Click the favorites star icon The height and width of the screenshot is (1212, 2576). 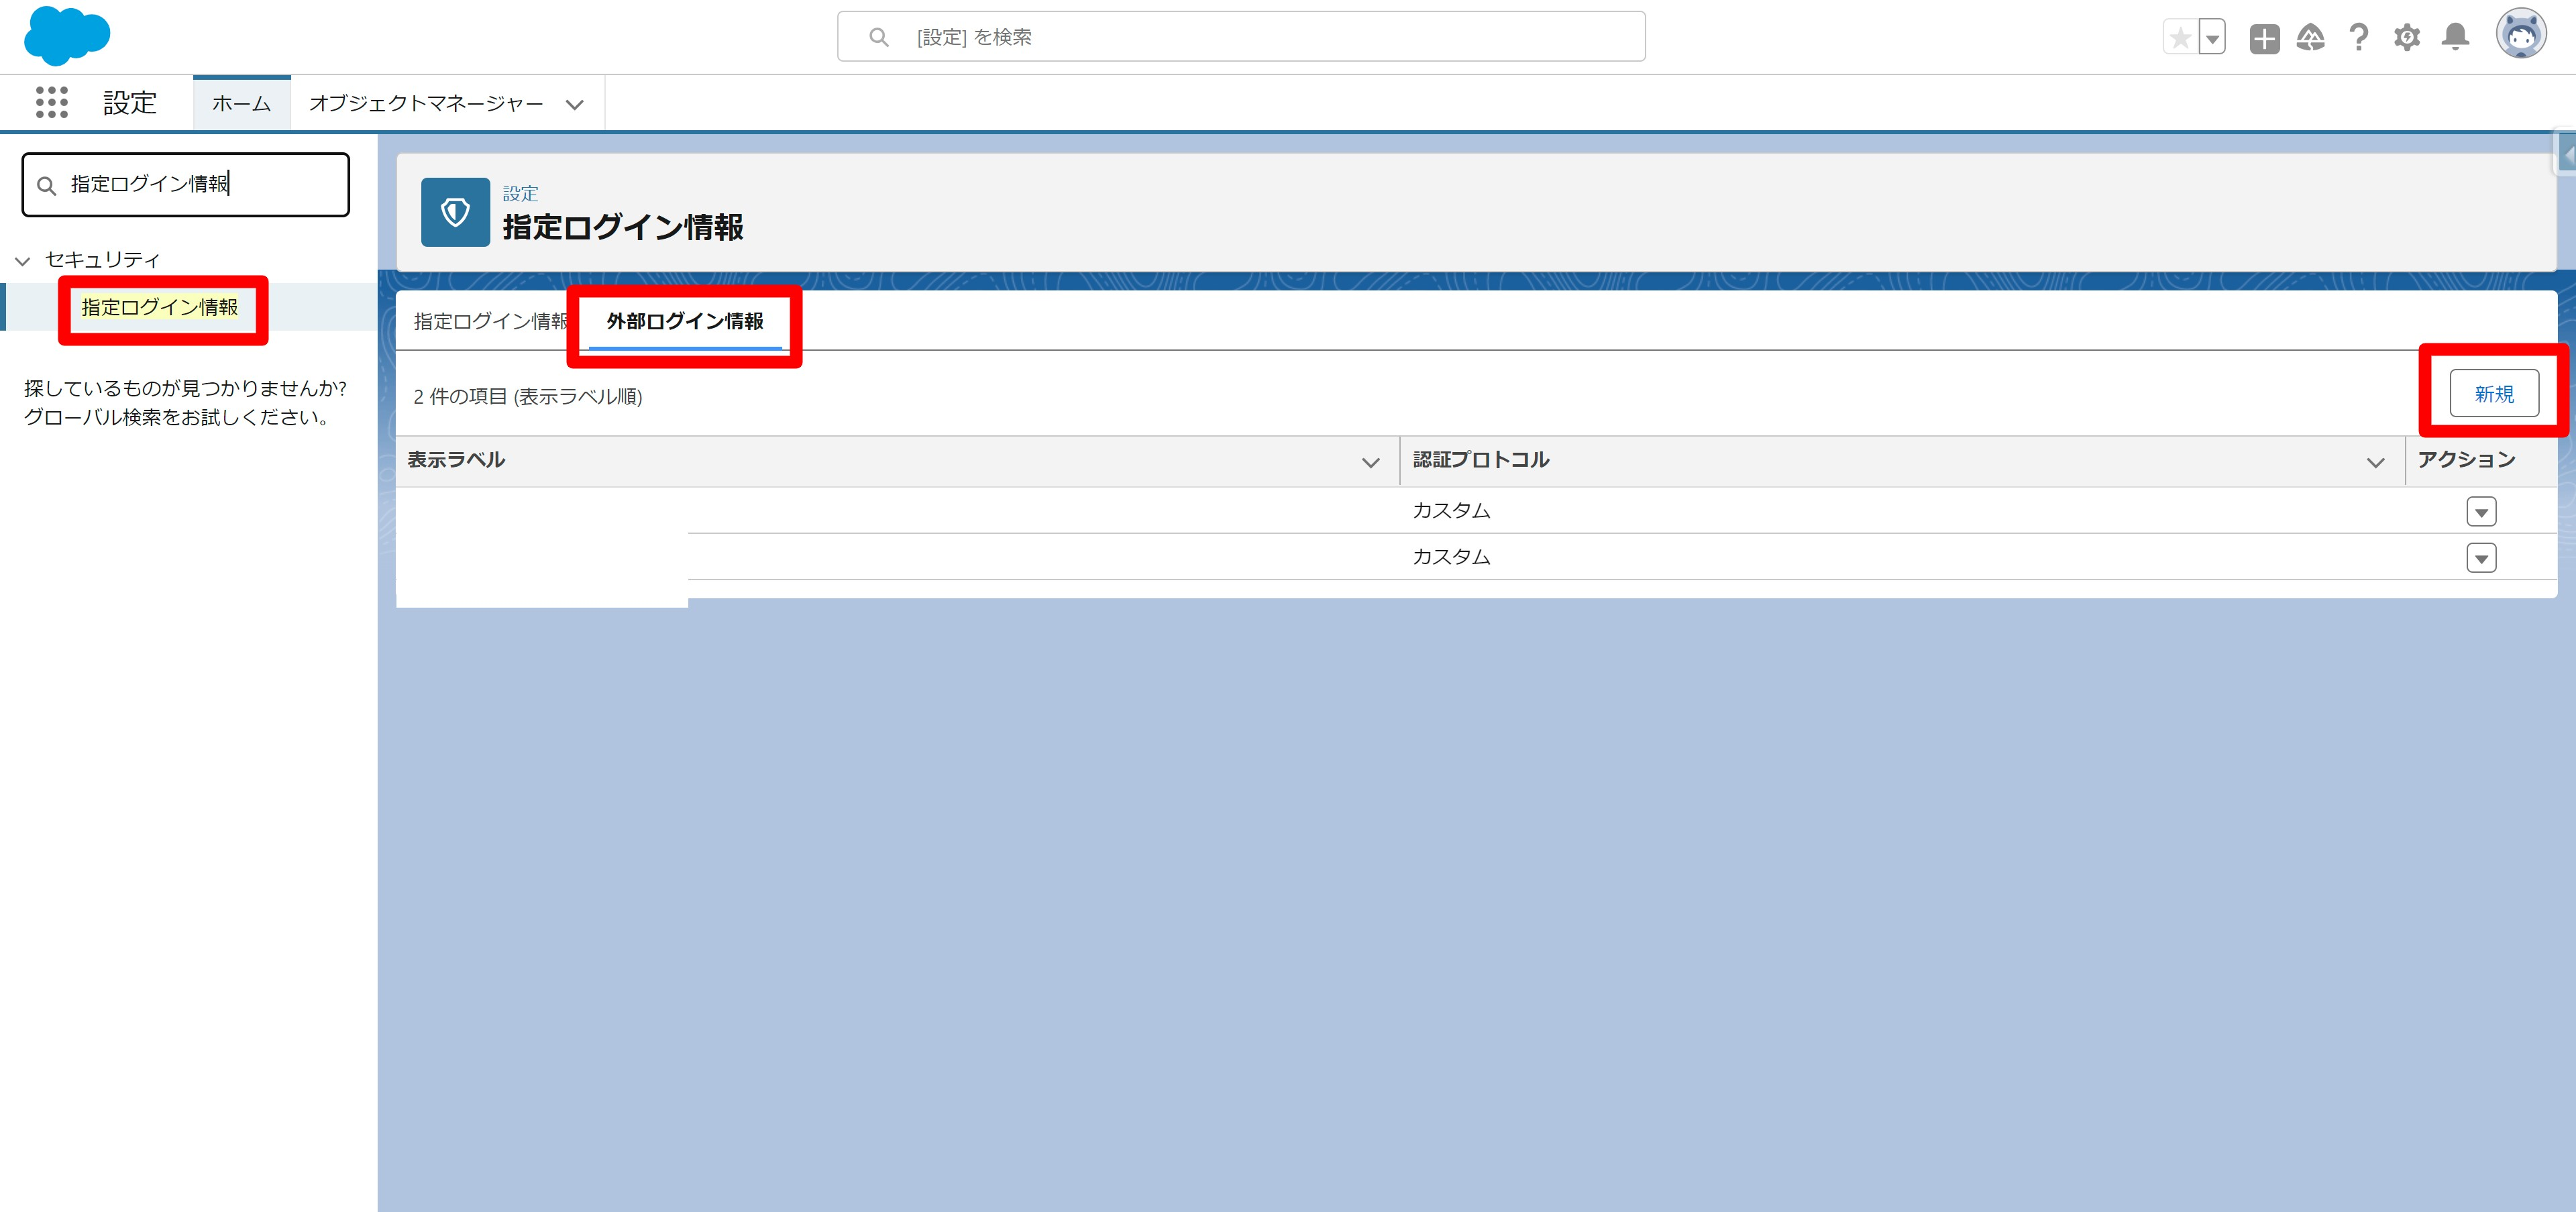[2180, 38]
